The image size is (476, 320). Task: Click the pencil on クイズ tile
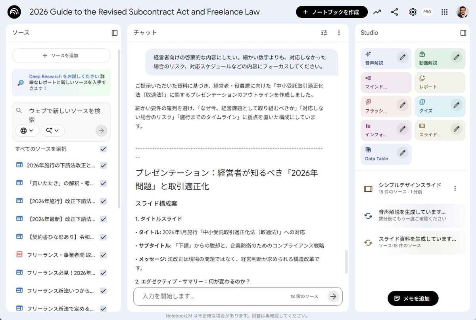[x=457, y=105]
